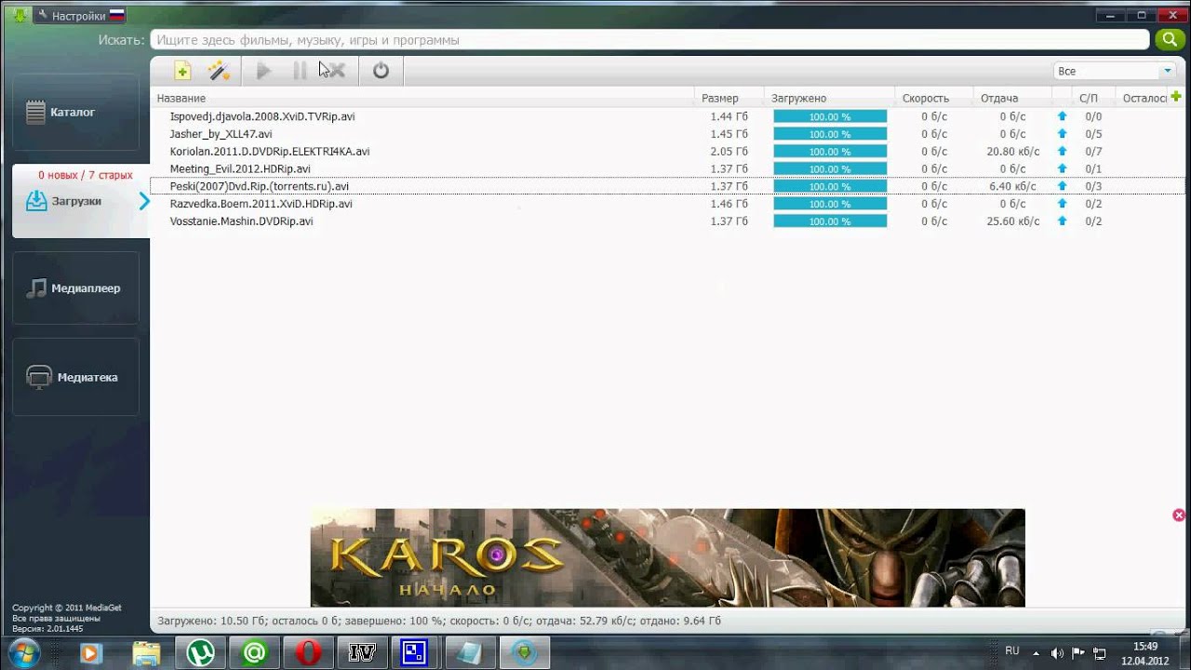Open Windows Explorer folder on taskbar
This screenshot has width=1191, height=670.
point(146,652)
